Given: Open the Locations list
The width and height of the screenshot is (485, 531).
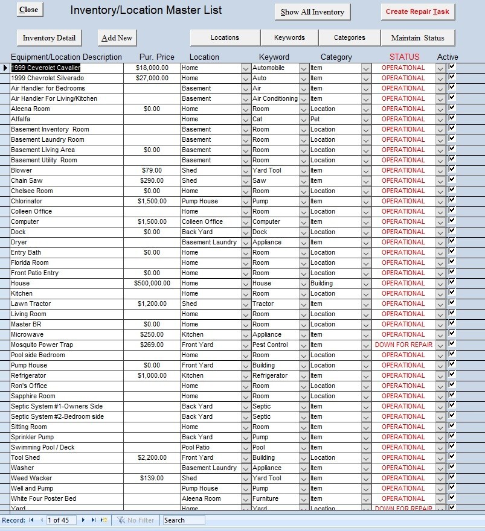Looking at the screenshot, I should pos(224,37).
